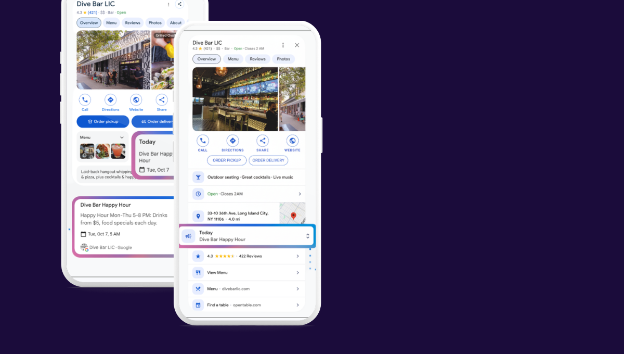624x354 pixels.
Task: Open the first menu thumbnail under Menu
Action: click(x=87, y=151)
